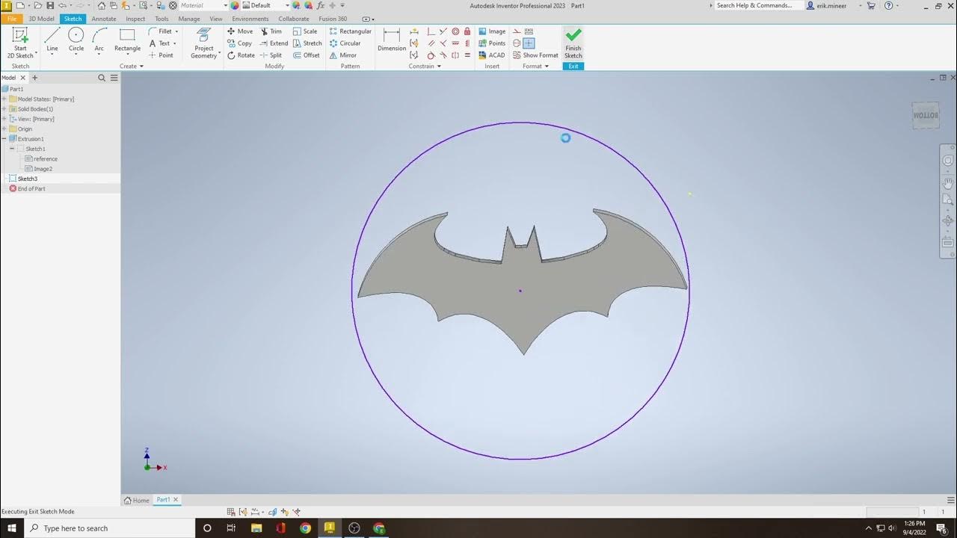The height and width of the screenshot is (538, 957).
Task: Expand the Solid Bodies(1) node
Action: pos(4,109)
